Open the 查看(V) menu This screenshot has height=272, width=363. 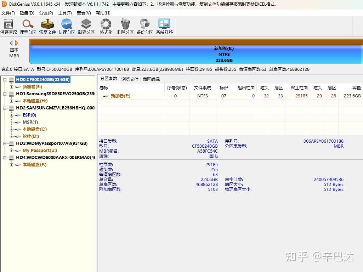(x=84, y=13)
